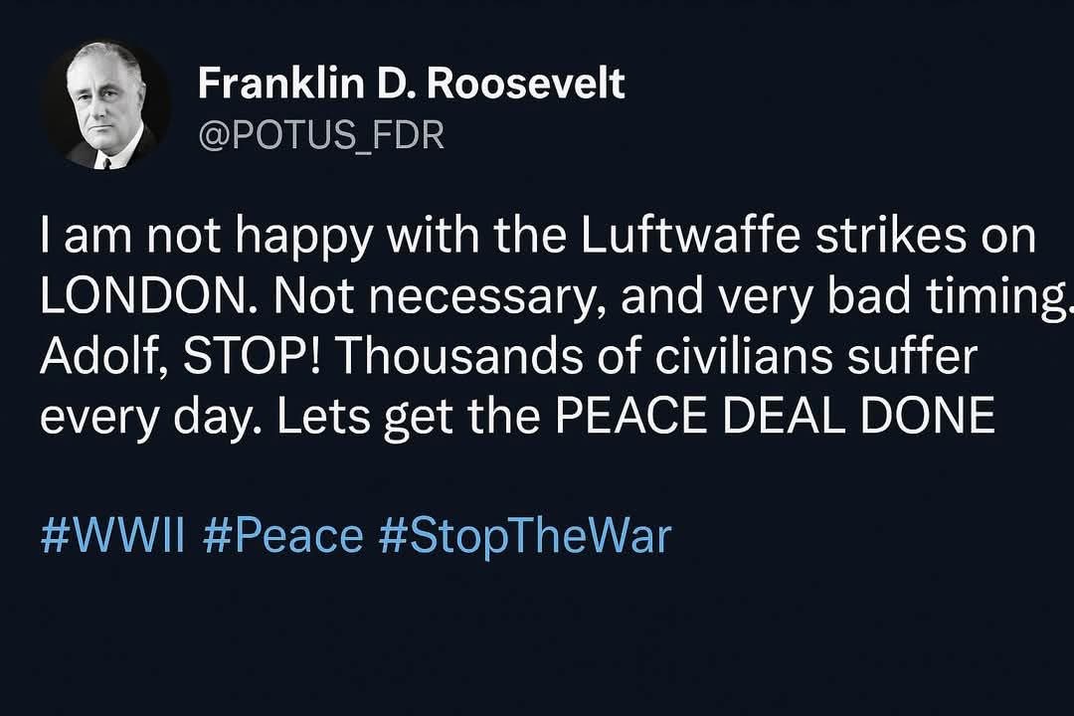Image resolution: width=1074 pixels, height=716 pixels.
Task: Click the word STOP! in the tweet
Action: 252,356
